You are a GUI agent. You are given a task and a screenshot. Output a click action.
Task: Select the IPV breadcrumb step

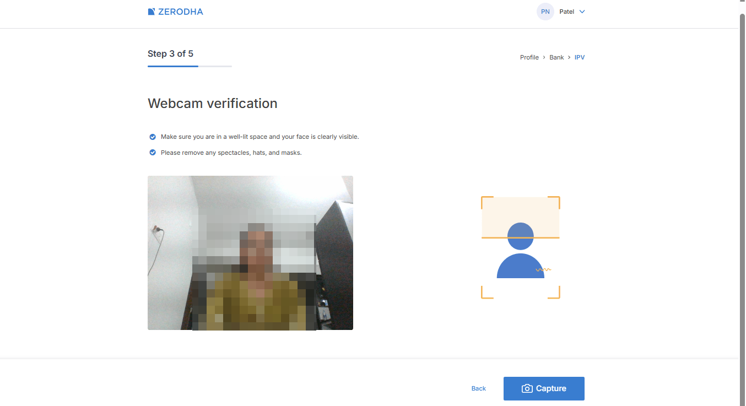pyautogui.click(x=580, y=57)
